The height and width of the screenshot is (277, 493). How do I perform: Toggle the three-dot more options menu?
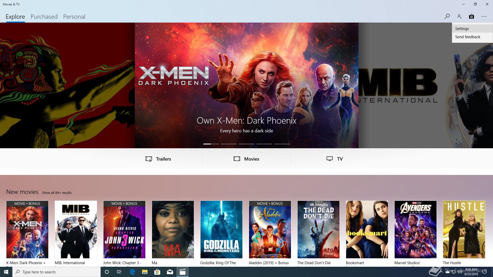[x=484, y=16]
